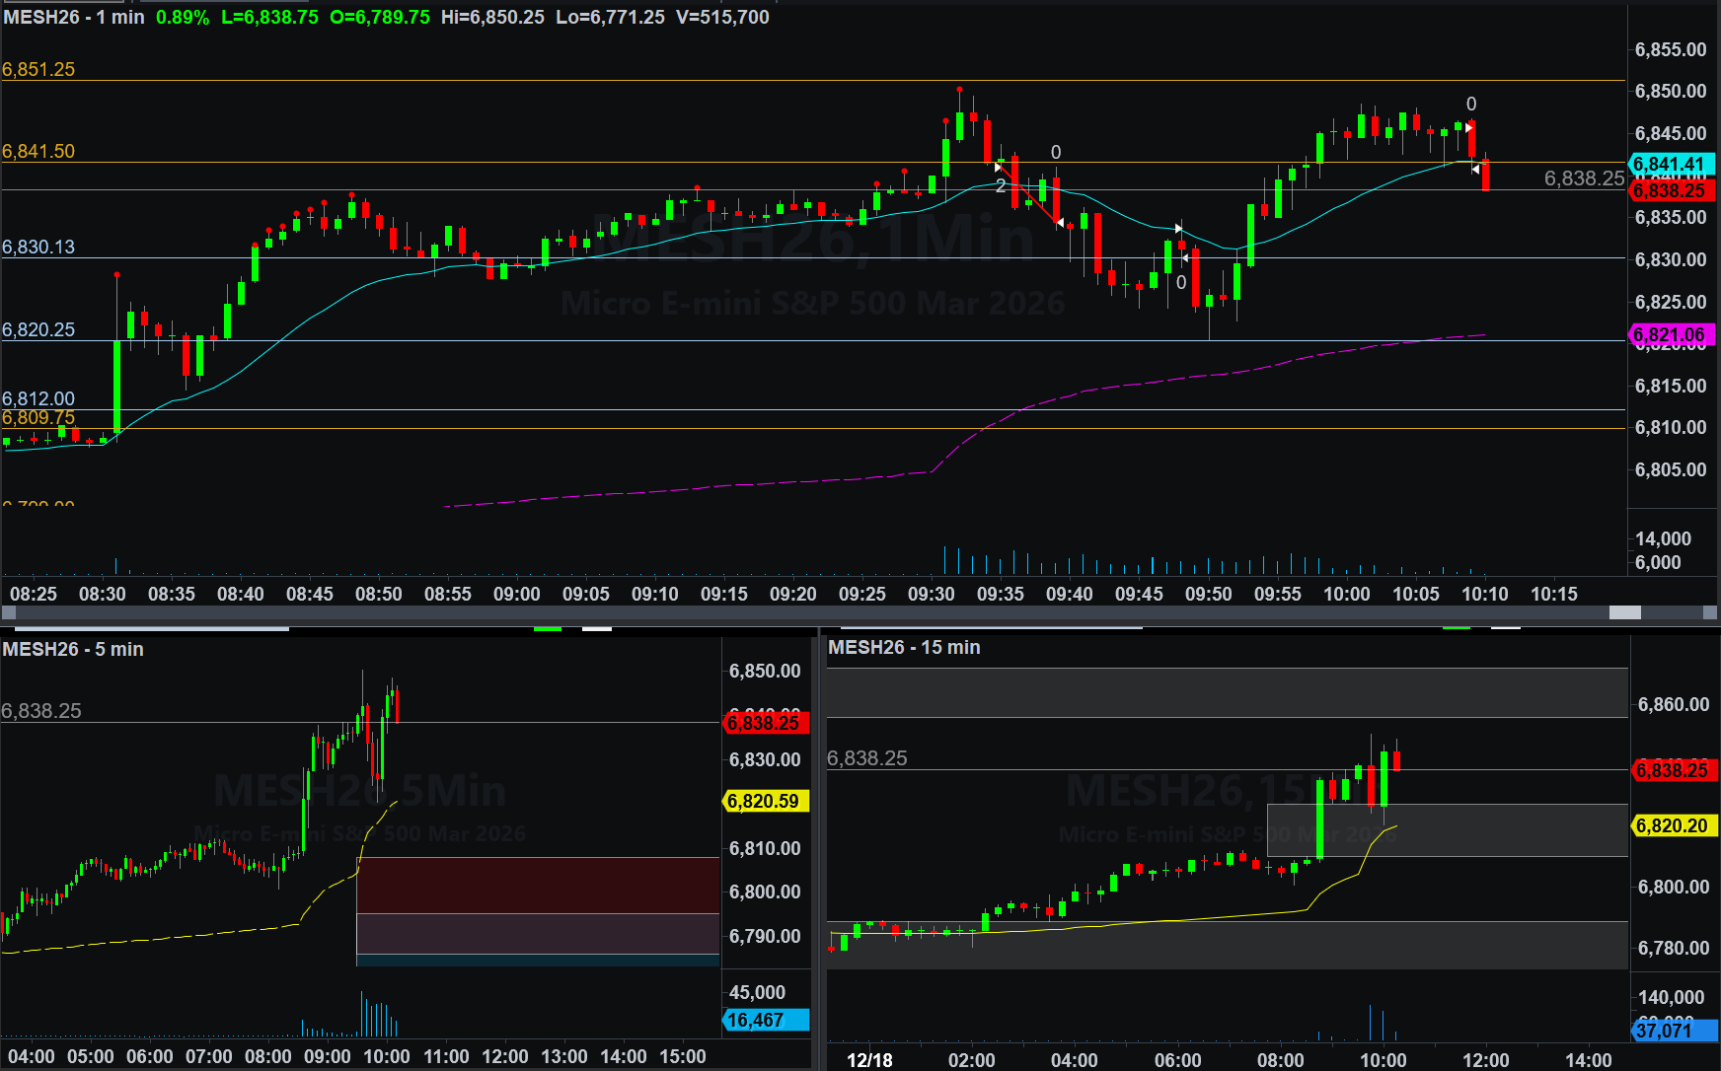Click the cyan 6,841.41 moving average price tag
This screenshot has height=1071, width=1721.
click(x=1672, y=164)
